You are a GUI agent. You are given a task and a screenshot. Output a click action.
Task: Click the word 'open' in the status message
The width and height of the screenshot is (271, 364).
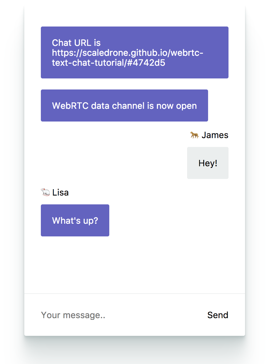[187, 106]
